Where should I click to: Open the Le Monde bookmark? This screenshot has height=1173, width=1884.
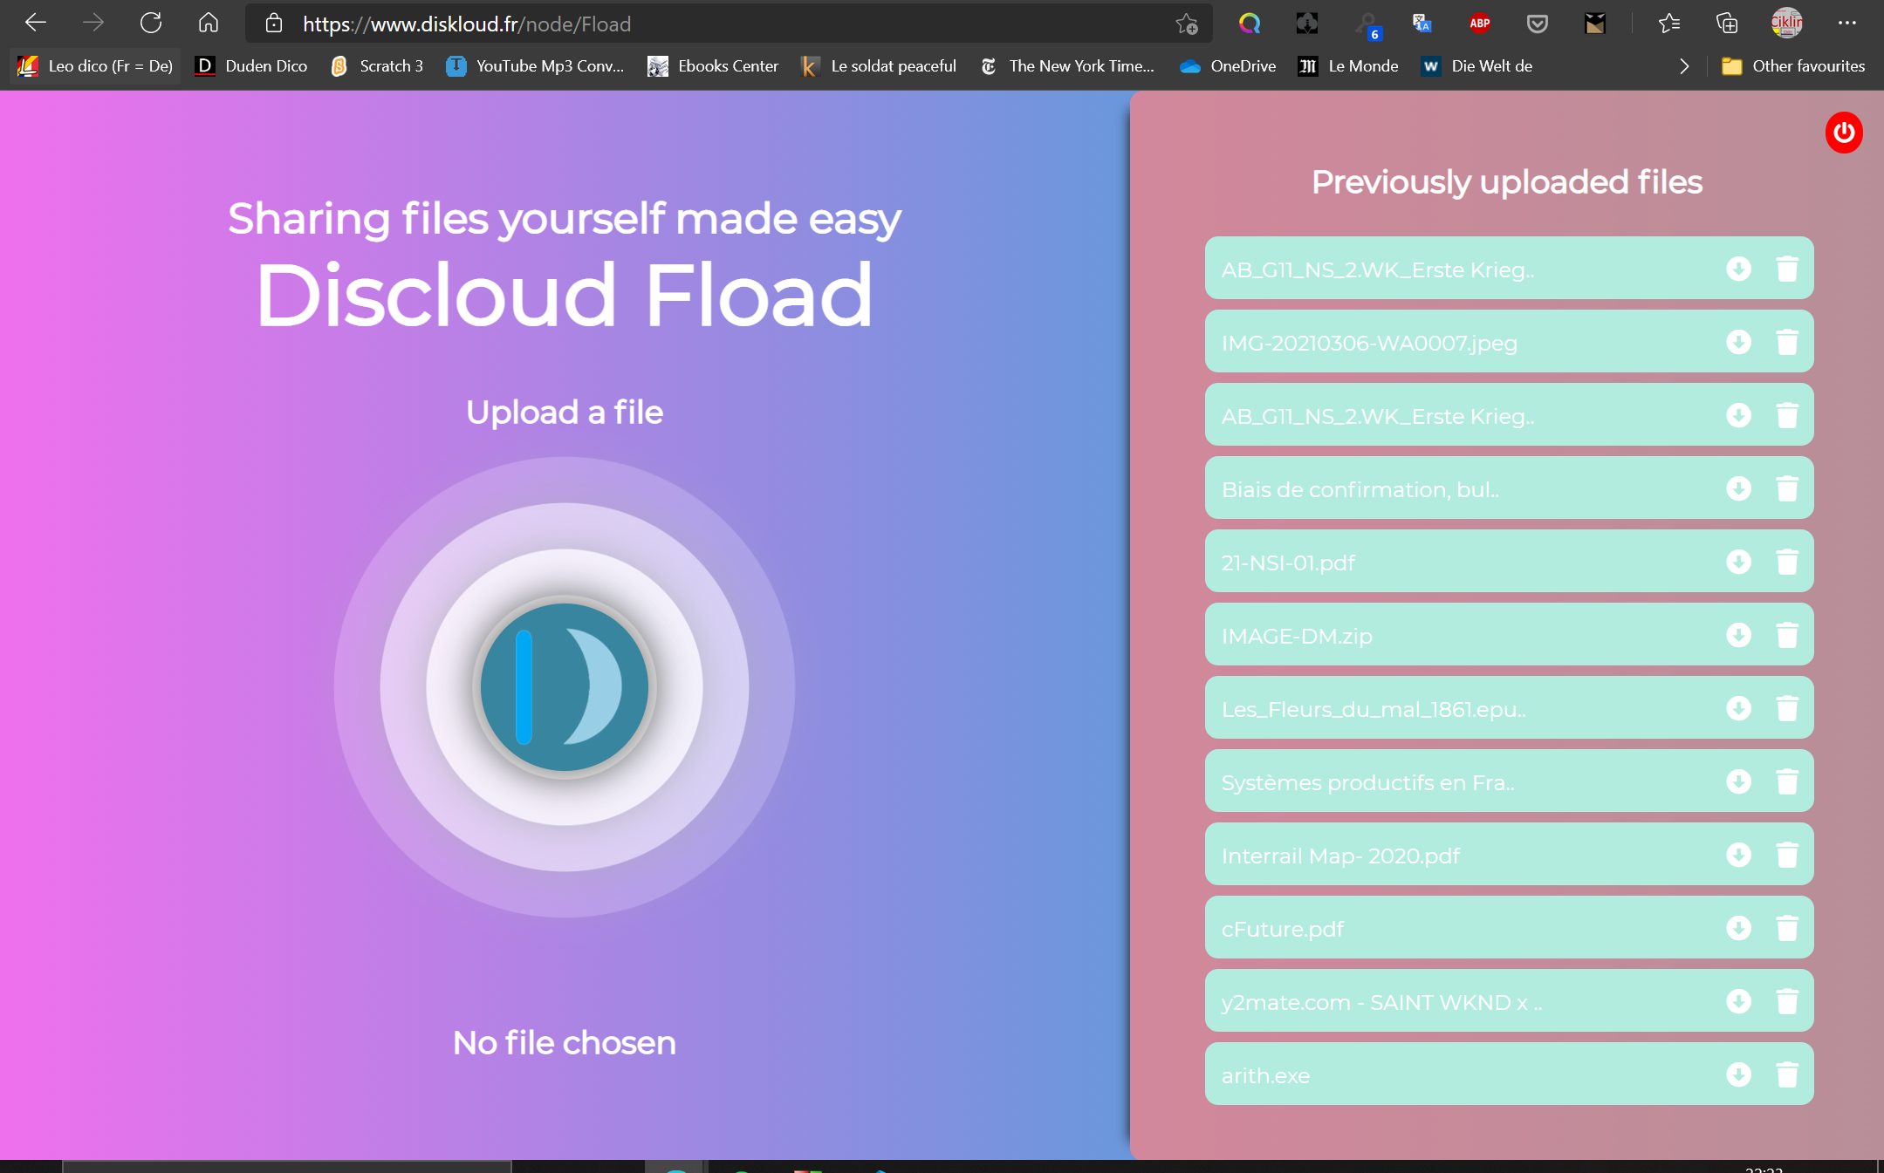coord(1348,66)
